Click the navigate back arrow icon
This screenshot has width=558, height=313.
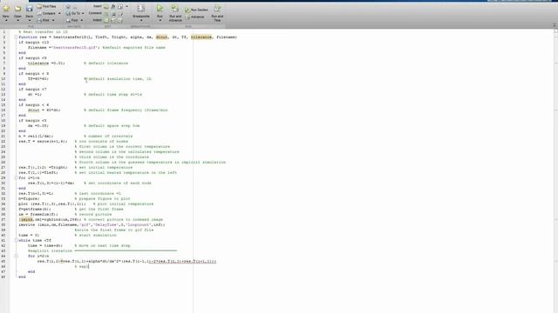[68, 7]
